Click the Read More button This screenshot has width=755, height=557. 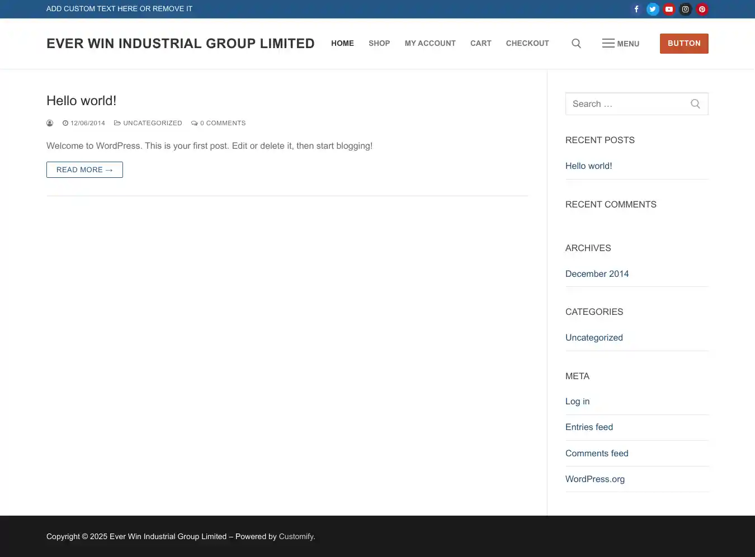(x=84, y=170)
